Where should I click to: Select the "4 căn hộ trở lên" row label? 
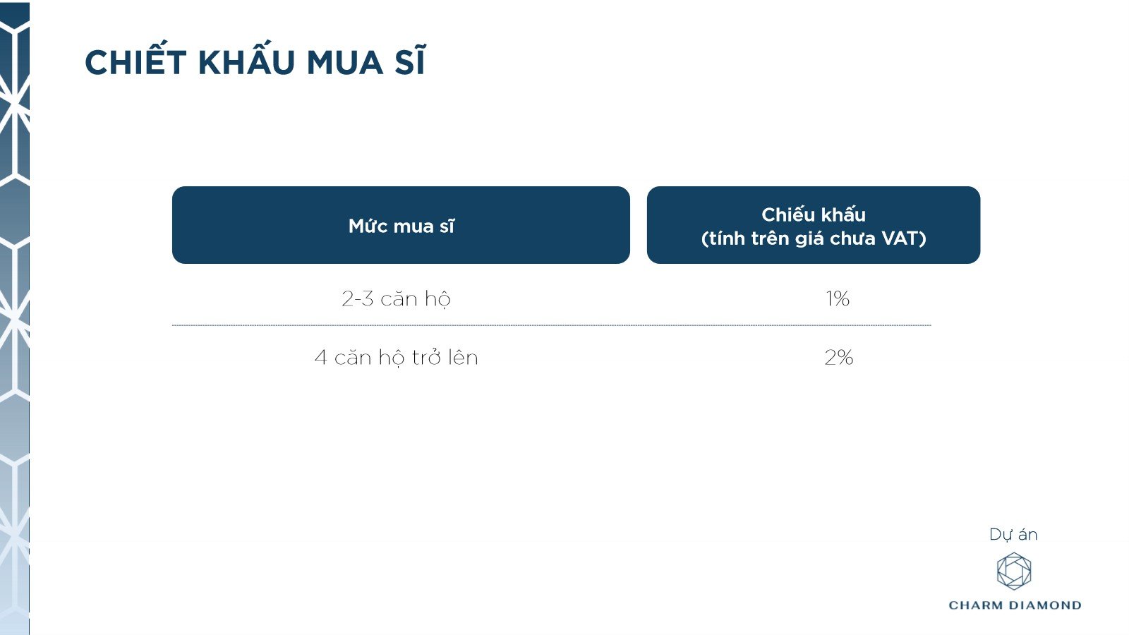coord(396,358)
